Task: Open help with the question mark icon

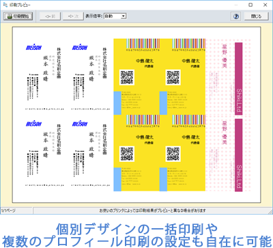Action: [x=236, y=16]
